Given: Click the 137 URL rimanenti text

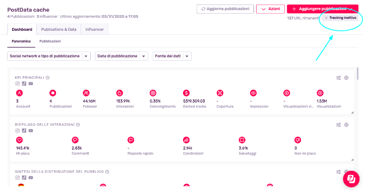Looking at the screenshot, I should tap(303, 18).
